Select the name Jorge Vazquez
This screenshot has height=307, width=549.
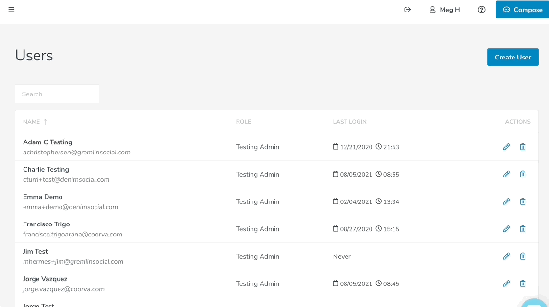[x=45, y=279]
